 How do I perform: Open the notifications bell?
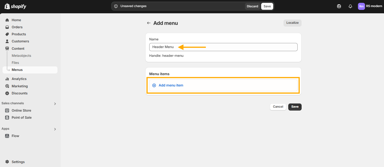point(350,6)
